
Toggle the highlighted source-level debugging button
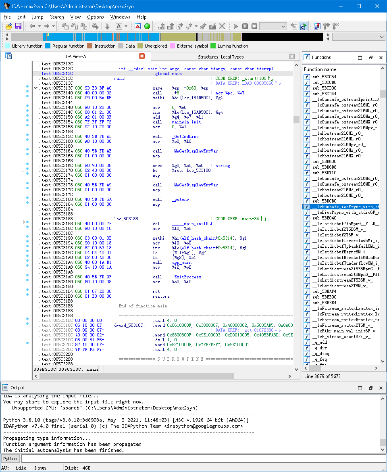(x=303, y=26)
